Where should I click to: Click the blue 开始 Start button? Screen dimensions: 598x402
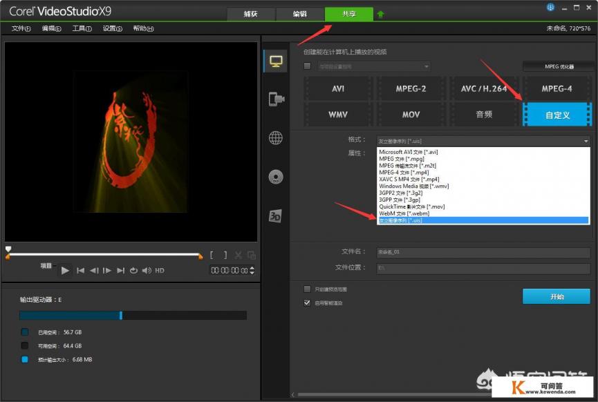tap(556, 296)
